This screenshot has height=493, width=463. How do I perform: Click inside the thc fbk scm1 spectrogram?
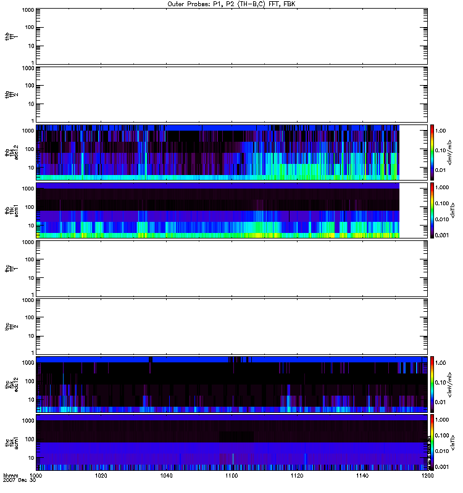coord(231,441)
